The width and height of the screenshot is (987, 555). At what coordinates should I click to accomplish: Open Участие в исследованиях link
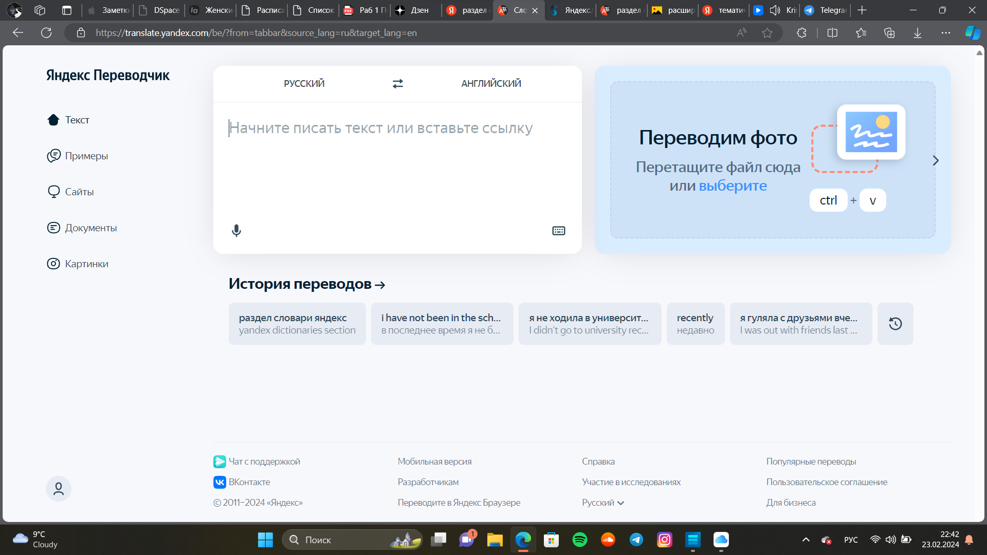[x=631, y=482]
